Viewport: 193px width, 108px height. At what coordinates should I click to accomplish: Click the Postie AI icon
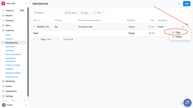click(x=3, y=10)
